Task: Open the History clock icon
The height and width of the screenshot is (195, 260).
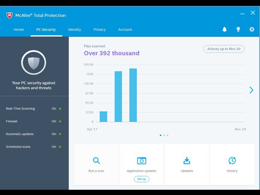Action: [x=232, y=161]
